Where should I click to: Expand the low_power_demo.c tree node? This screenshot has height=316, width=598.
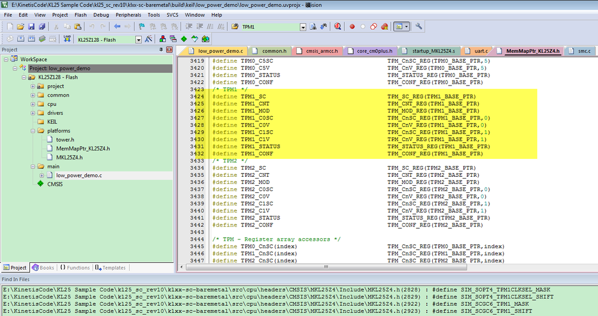click(x=41, y=176)
